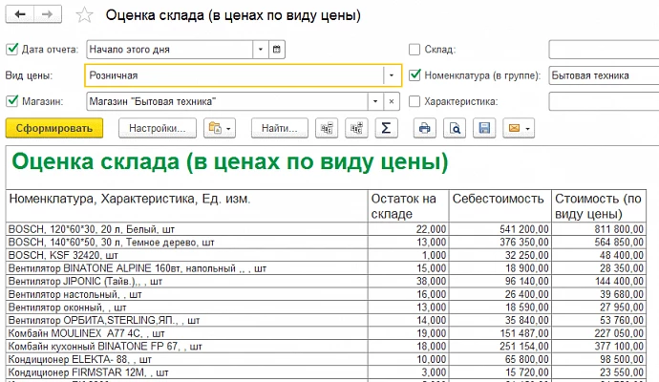This screenshot has width=659, height=382.
Task: Add report to favorites with the star
Action: (84, 15)
